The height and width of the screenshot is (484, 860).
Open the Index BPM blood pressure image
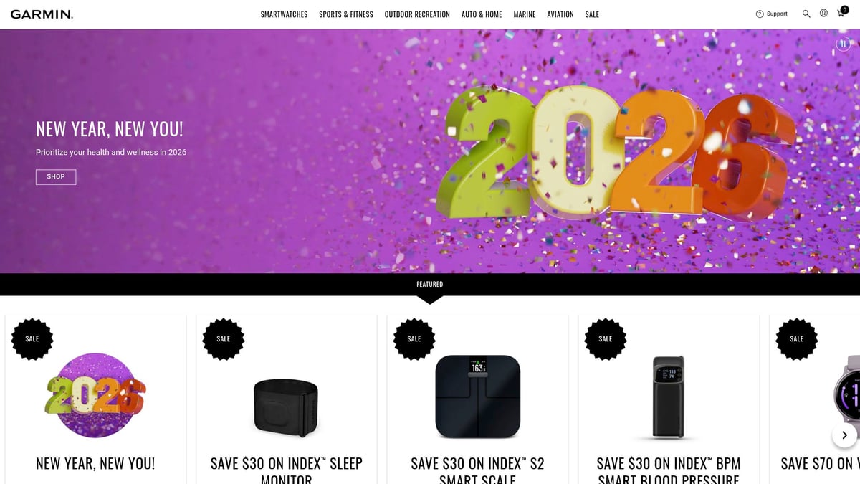pyautogui.click(x=669, y=397)
